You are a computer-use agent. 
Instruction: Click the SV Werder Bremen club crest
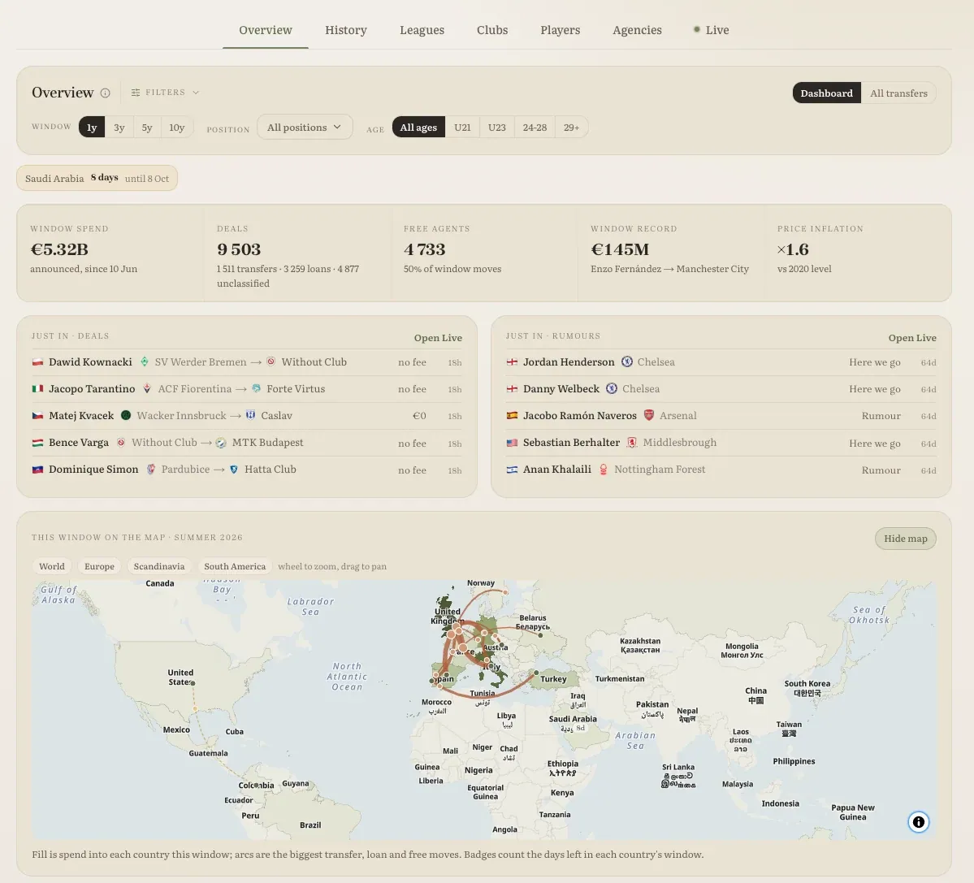tap(144, 361)
